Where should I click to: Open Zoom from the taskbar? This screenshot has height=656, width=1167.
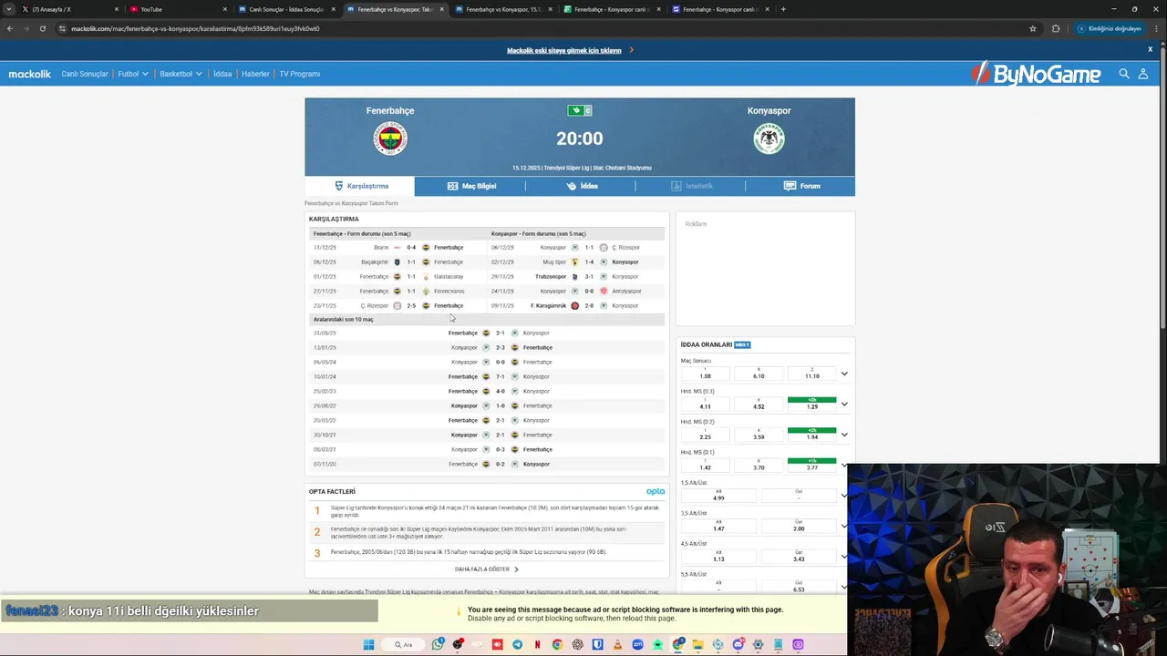pyautogui.click(x=637, y=644)
